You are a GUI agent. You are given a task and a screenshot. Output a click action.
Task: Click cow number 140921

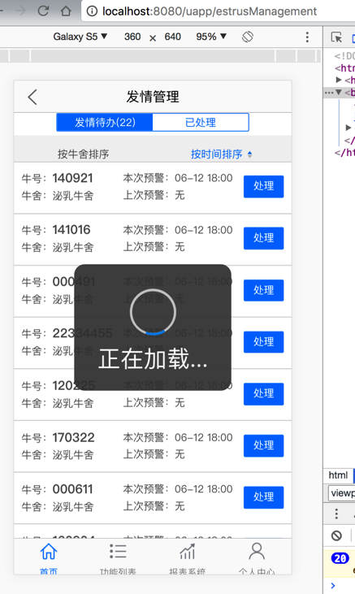[x=72, y=178]
